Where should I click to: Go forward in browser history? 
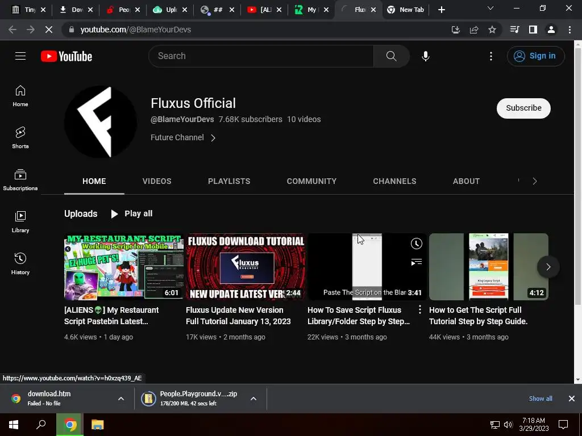click(31, 30)
